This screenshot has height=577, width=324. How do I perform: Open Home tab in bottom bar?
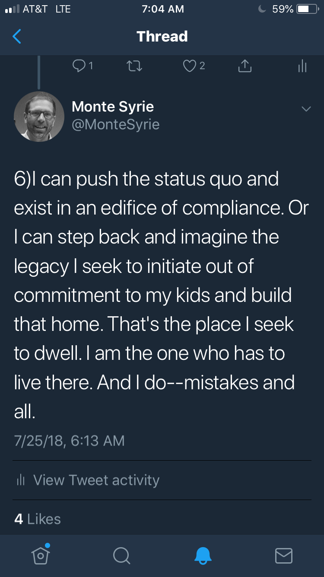(41, 555)
